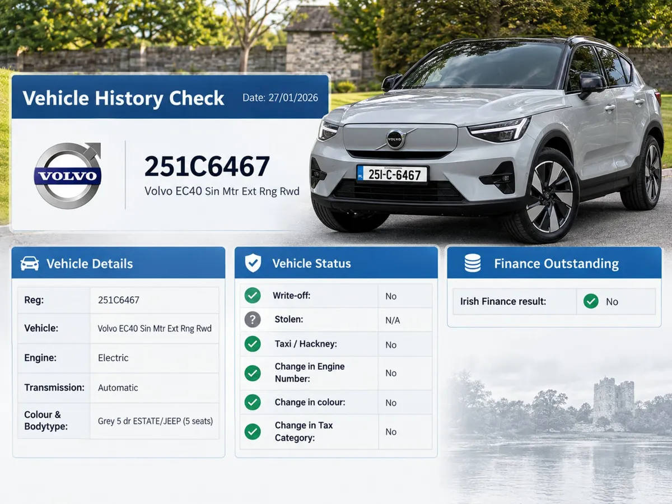Viewport: 672px width, 504px height.
Task: Click the Irish Finance result: label
Action: 503,301
